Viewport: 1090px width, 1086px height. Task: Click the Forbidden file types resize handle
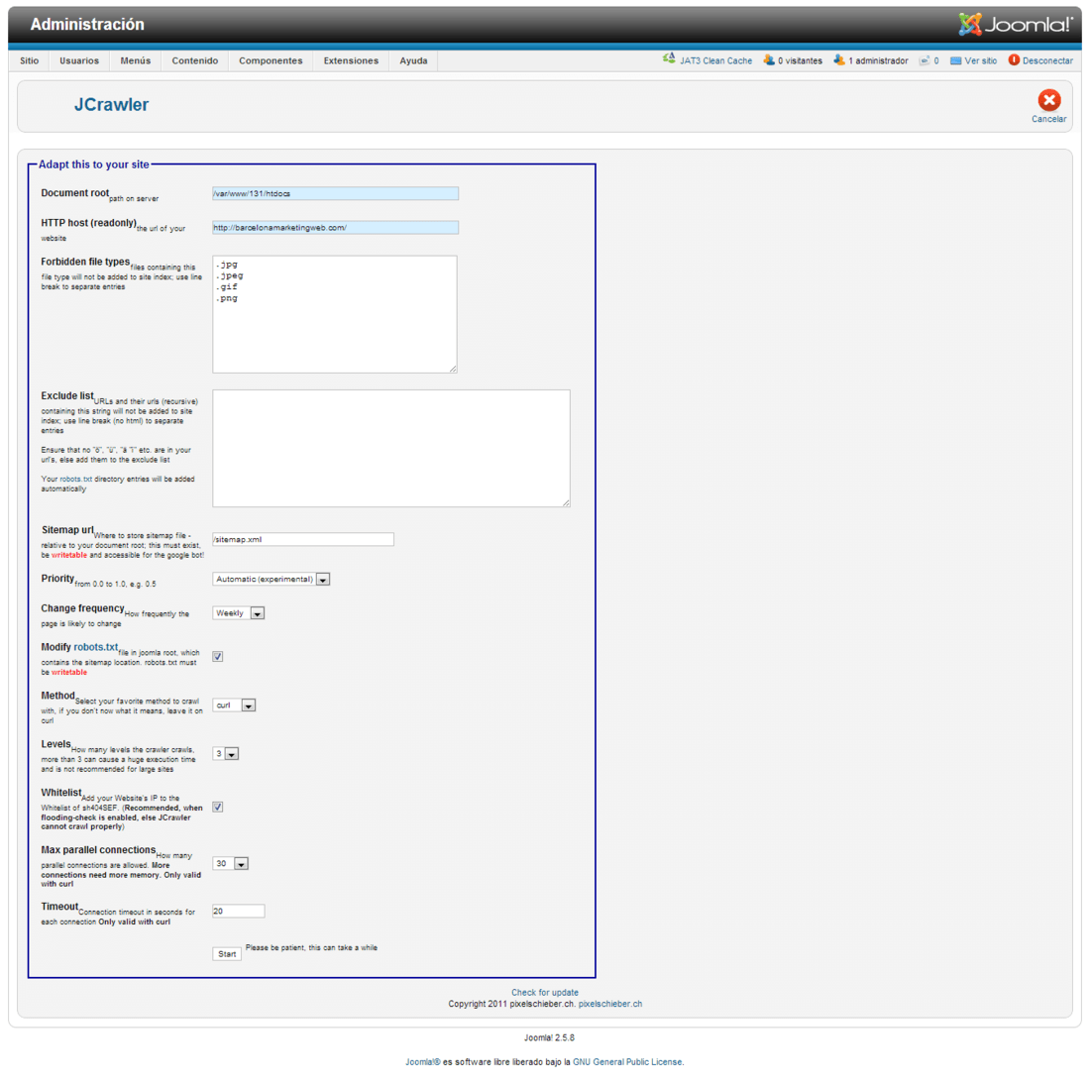point(453,369)
